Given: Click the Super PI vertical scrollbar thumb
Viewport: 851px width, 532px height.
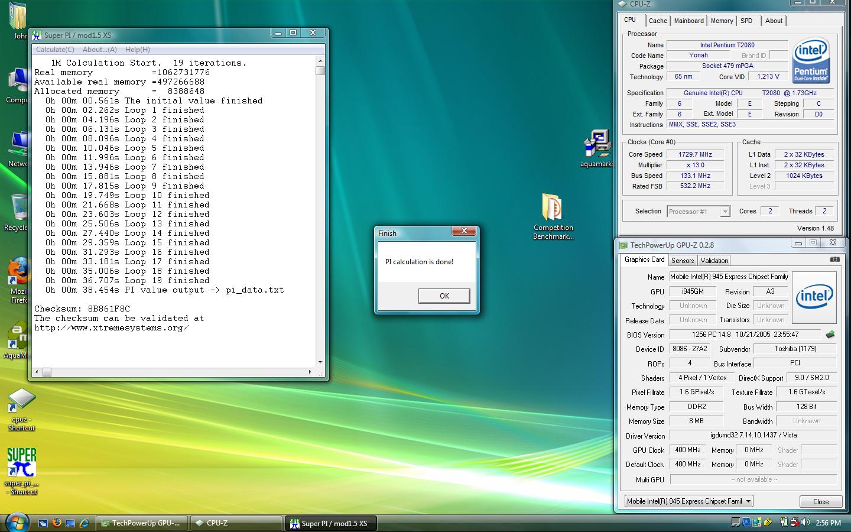Looking at the screenshot, I should [x=320, y=71].
